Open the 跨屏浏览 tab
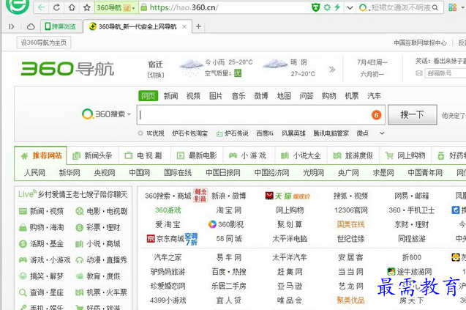 (61, 26)
